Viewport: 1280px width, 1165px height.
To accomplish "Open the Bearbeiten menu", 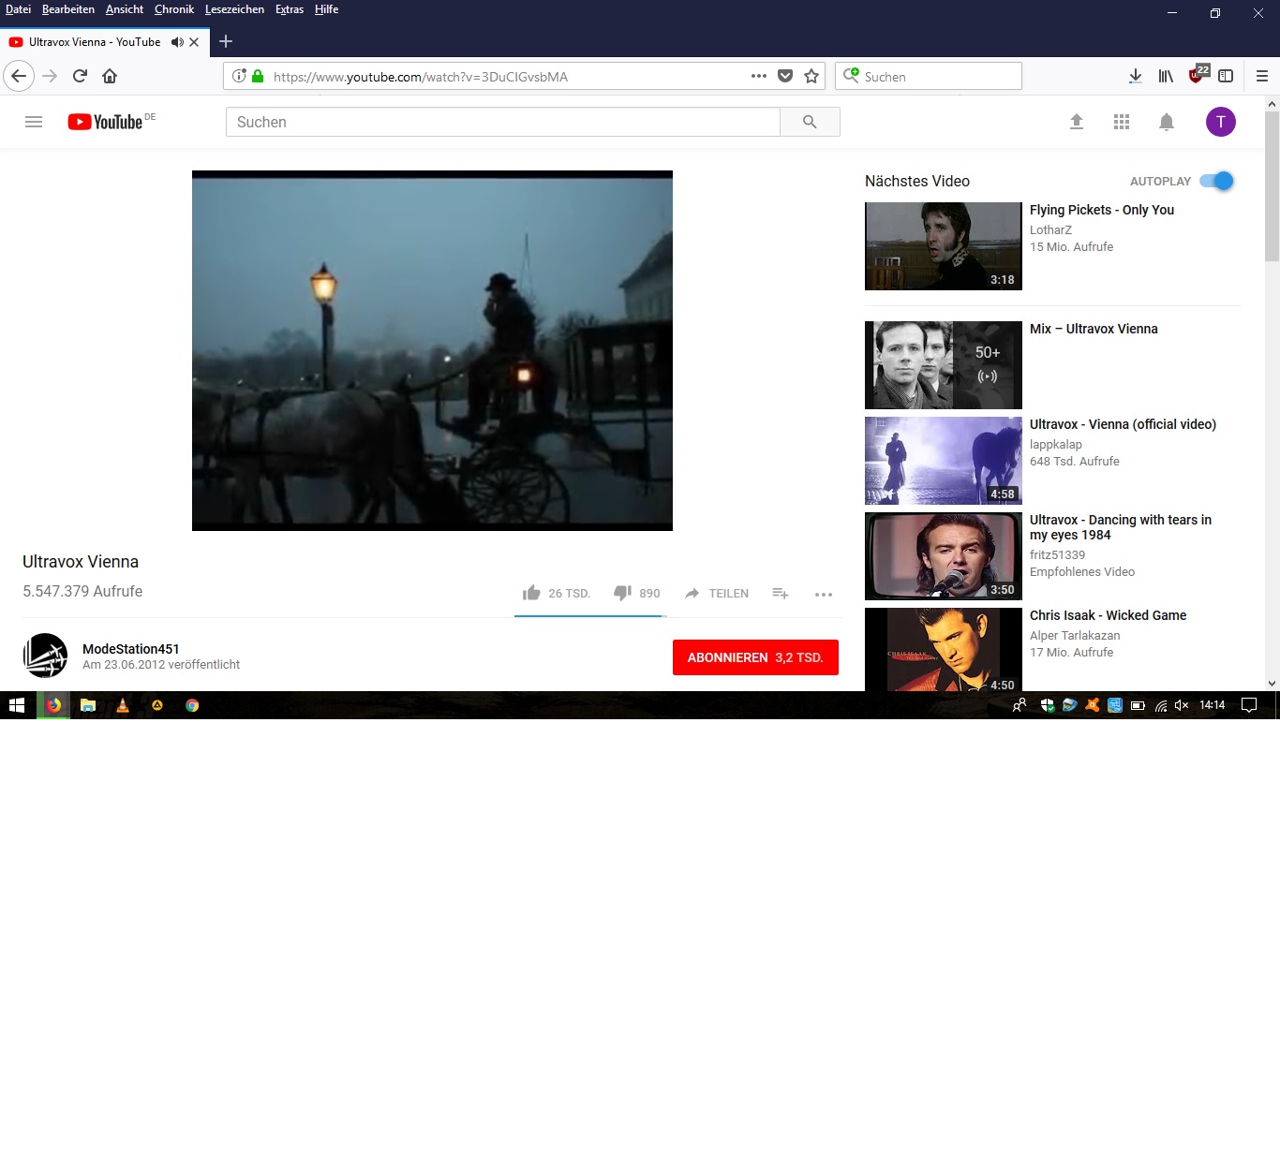I will pos(68,9).
